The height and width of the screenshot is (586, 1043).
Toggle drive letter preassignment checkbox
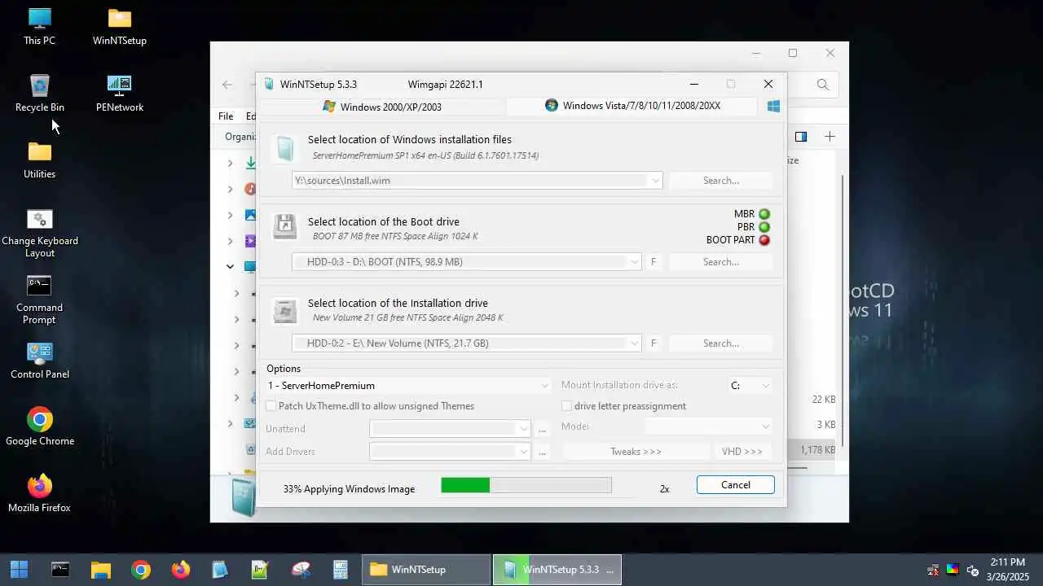566,406
